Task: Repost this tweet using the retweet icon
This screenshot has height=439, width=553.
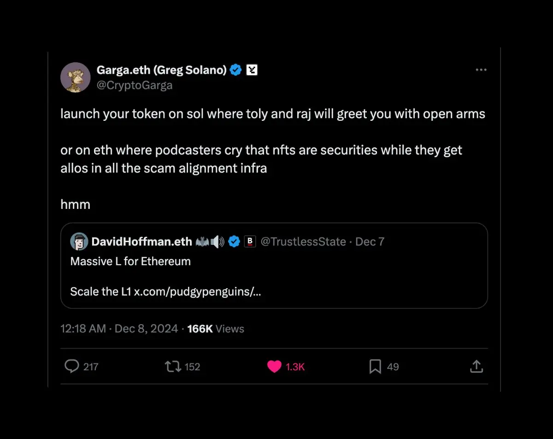Action: point(173,367)
